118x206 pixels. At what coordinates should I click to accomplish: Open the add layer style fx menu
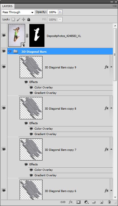point(71,202)
